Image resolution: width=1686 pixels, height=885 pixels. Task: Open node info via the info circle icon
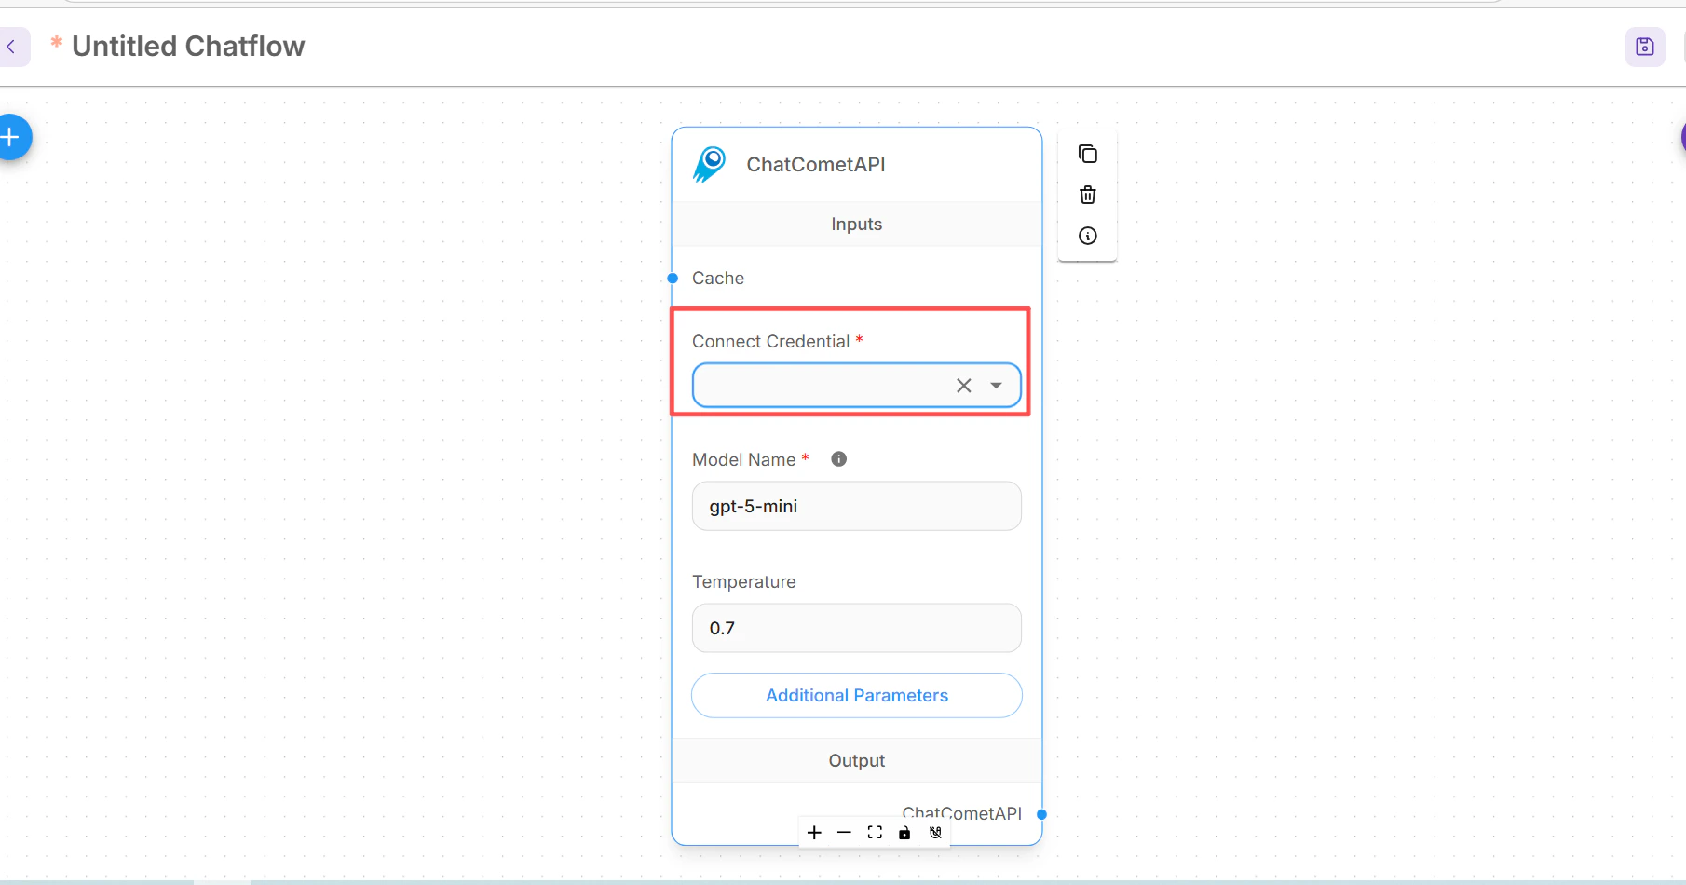click(x=1087, y=236)
